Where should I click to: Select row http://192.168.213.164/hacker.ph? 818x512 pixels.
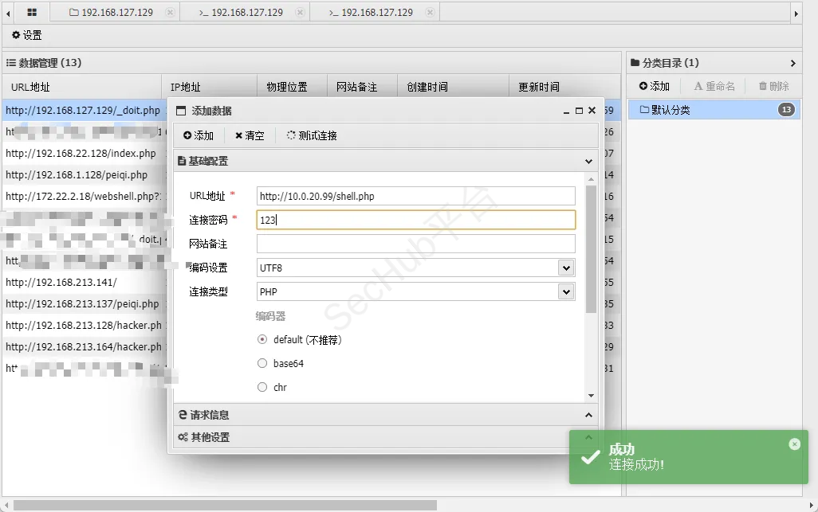point(84,347)
